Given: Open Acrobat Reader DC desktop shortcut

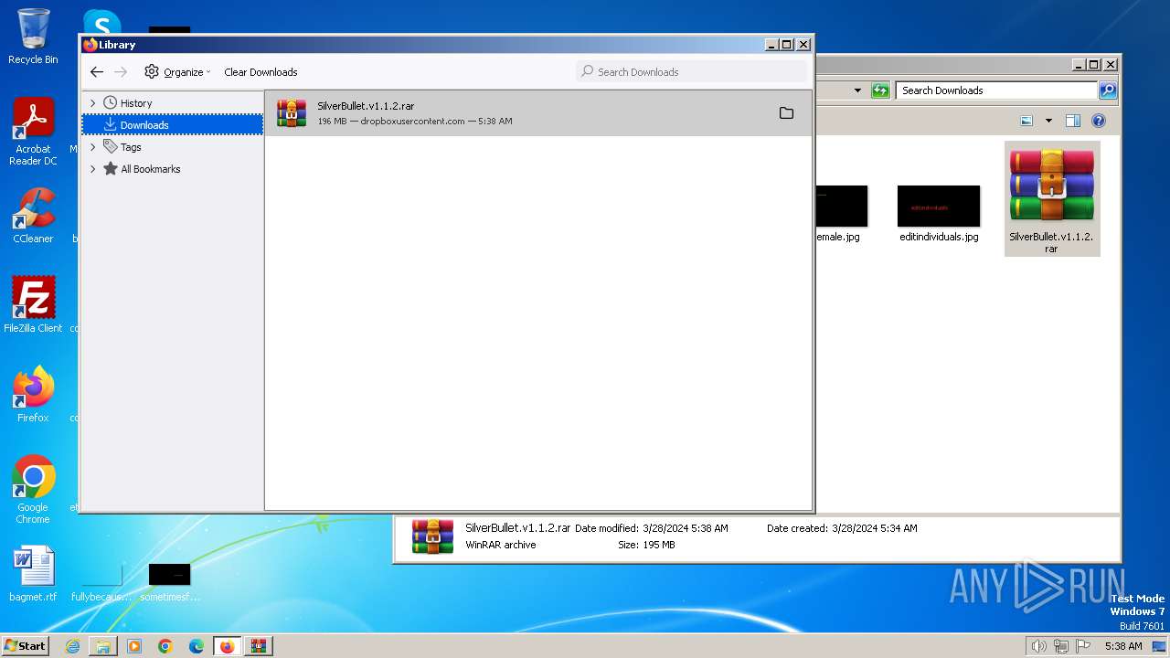Looking at the screenshot, I should [x=33, y=133].
